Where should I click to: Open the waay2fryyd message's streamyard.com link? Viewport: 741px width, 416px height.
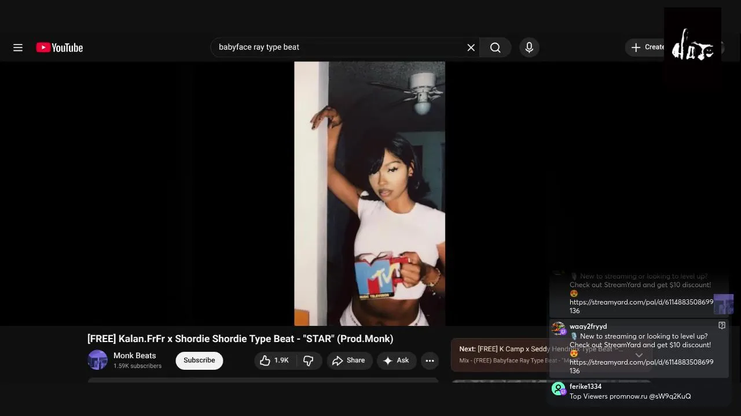coord(641,366)
